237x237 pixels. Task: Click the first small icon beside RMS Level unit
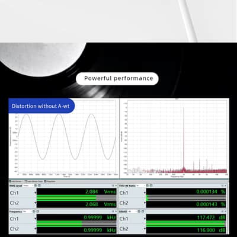[x=36, y=185]
